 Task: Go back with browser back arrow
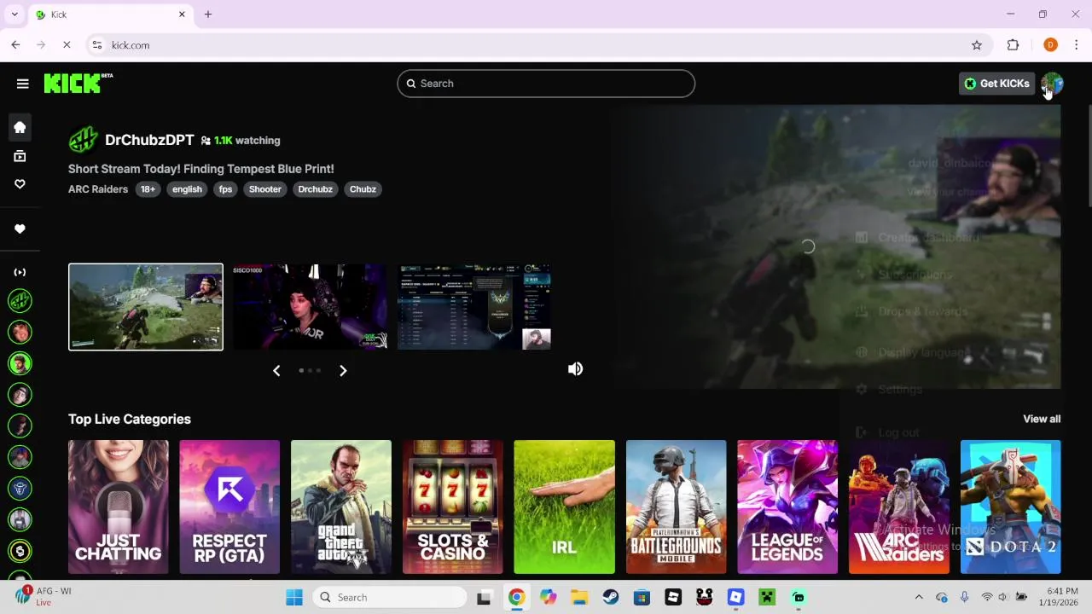point(15,45)
